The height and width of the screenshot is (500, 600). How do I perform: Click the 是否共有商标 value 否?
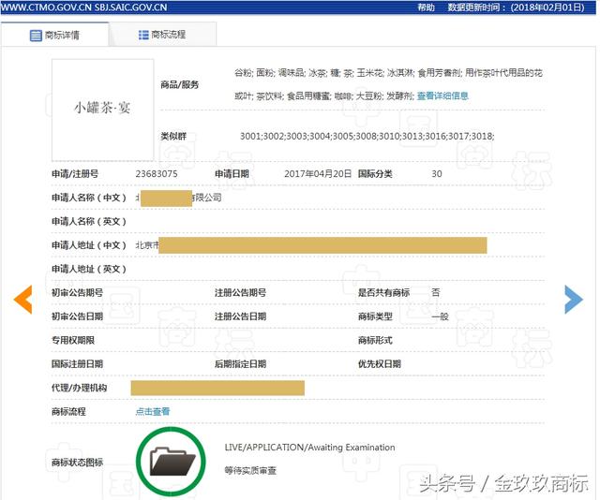pos(435,293)
